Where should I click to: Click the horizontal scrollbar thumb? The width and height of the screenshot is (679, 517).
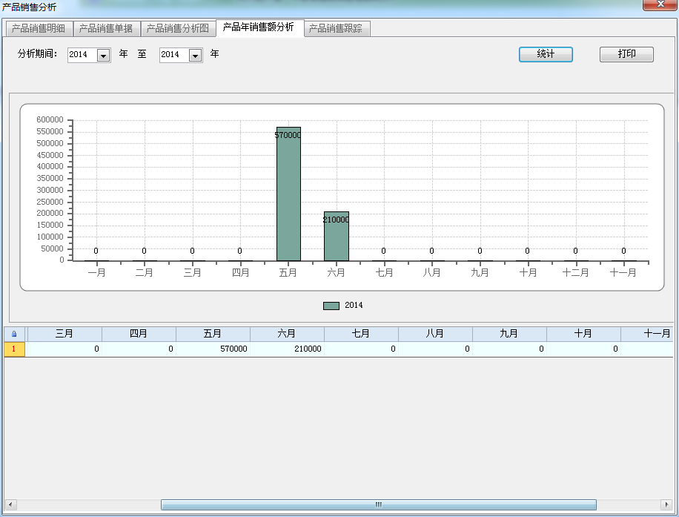(378, 505)
